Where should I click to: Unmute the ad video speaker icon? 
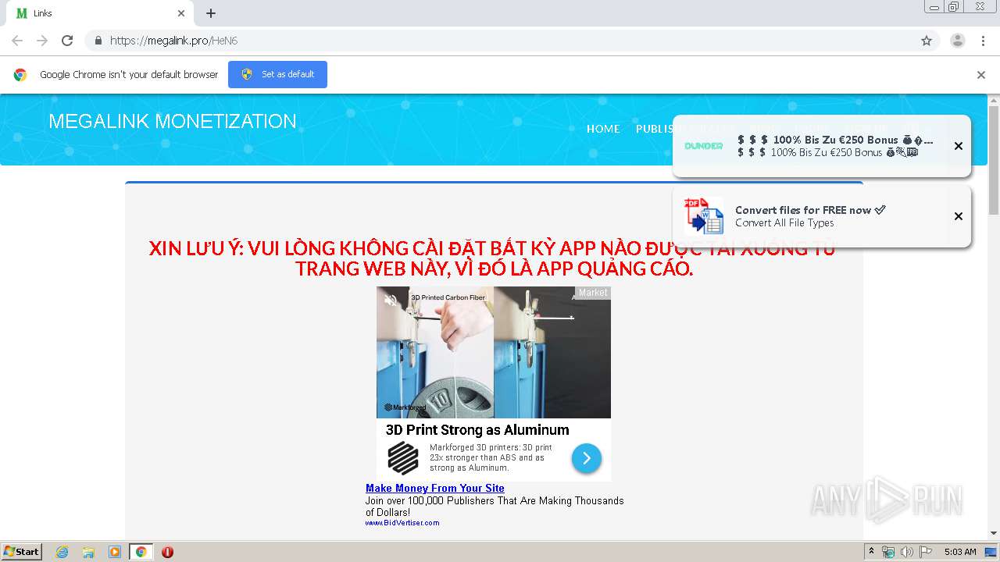click(390, 300)
